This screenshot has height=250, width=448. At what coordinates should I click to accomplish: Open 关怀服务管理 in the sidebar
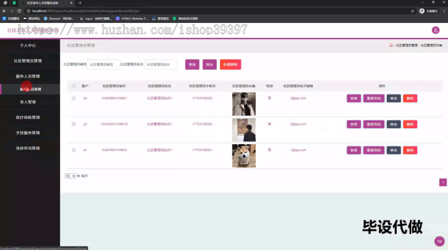pos(28,133)
